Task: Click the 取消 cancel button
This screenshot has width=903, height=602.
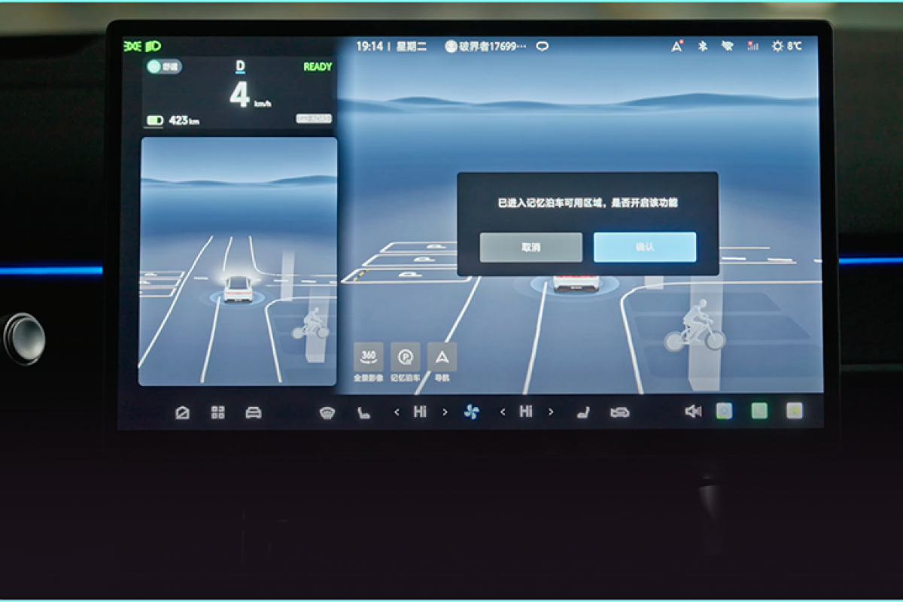Action: point(531,248)
